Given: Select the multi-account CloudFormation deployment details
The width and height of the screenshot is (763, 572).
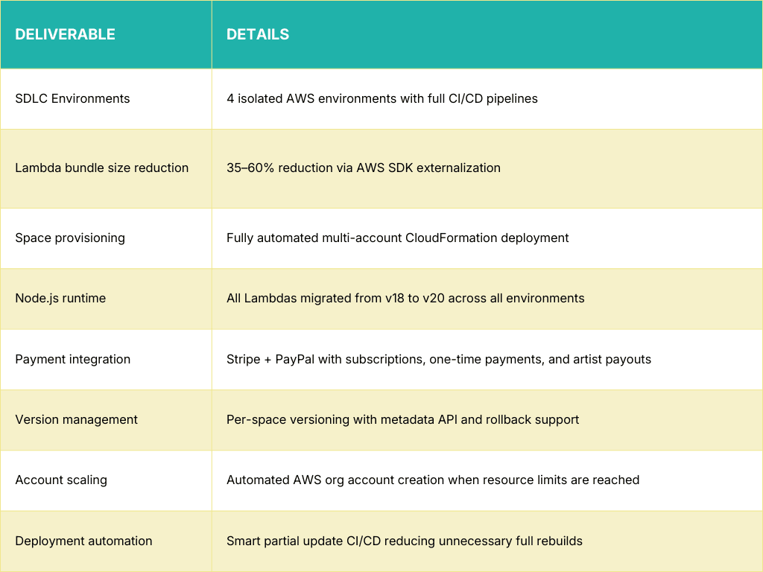Looking at the screenshot, I should (397, 238).
